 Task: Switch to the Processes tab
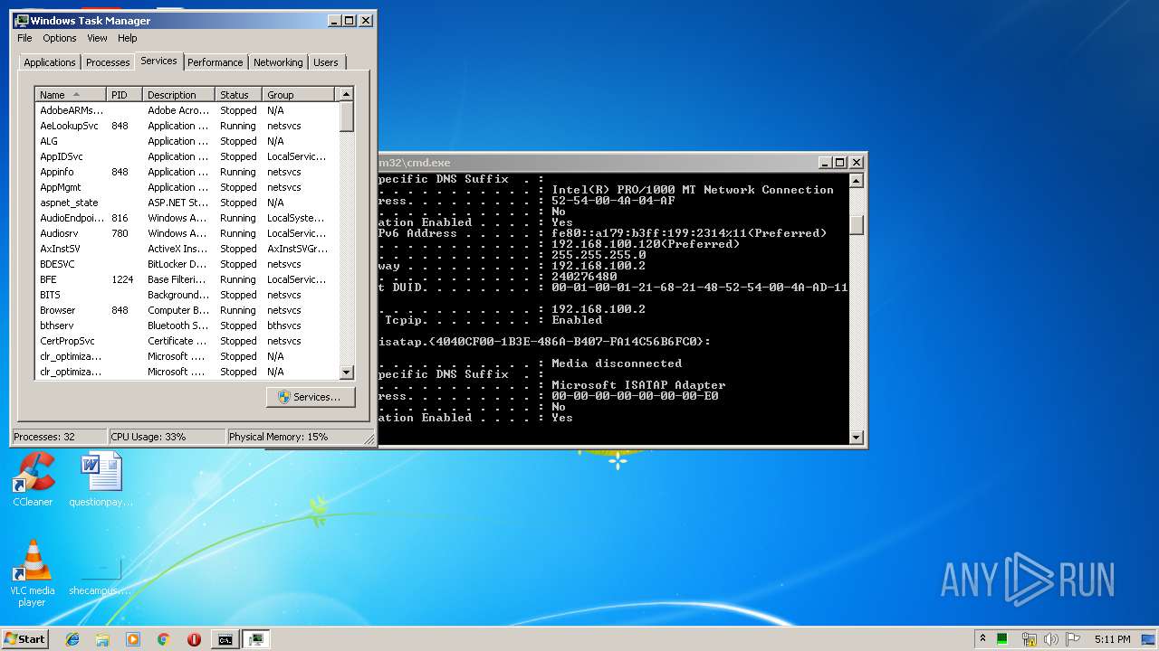tap(108, 62)
